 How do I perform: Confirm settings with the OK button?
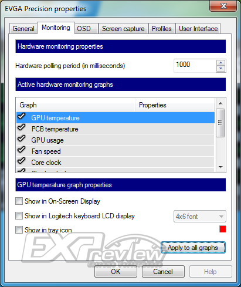(x=116, y=272)
